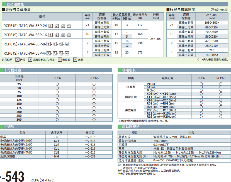The height and width of the screenshot is (182, 231).
Task: Select the repeatability value "±0.01mm"
Action: pos(161,141)
